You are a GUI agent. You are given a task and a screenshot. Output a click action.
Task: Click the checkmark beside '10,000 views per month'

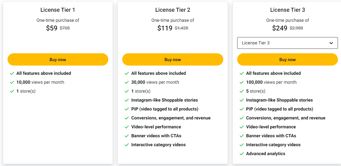coord(12,82)
